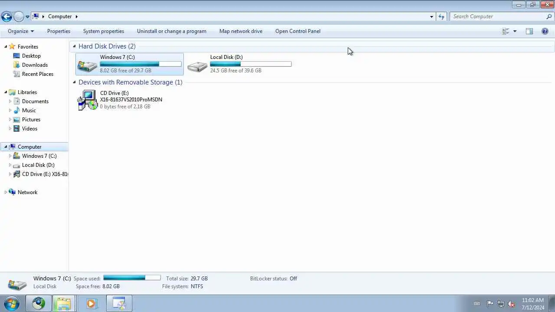The image size is (555, 312).
Task: Click the Local Disk (D:) capacity bar
Action: 251,64
